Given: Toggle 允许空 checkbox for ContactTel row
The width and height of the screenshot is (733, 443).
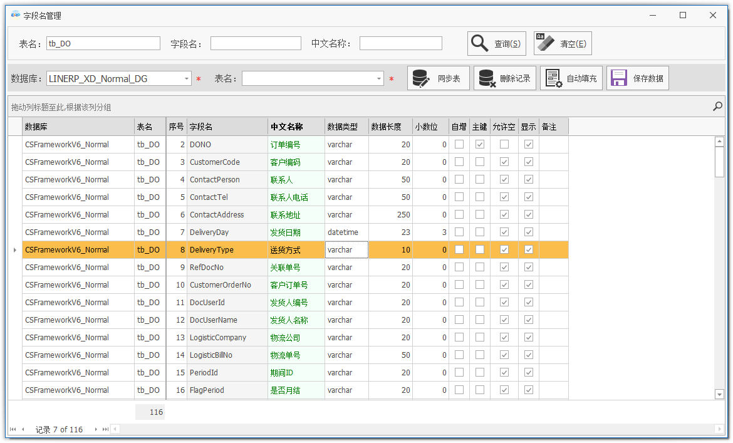Looking at the screenshot, I should (504, 197).
